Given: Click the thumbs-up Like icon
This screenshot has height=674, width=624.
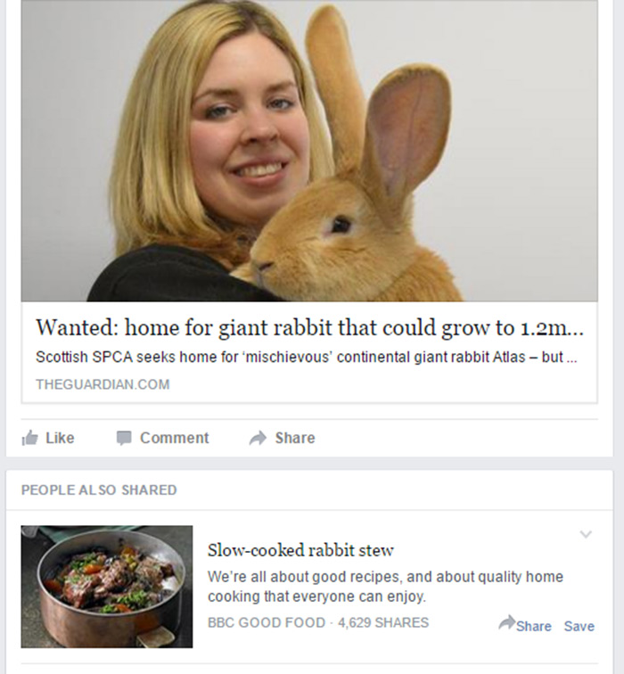Looking at the screenshot, I should 29,438.
